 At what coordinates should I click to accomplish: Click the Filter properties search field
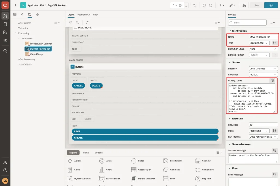247,23
